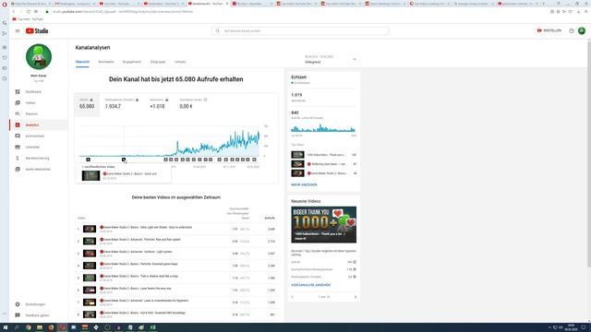The width and height of the screenshot is (591, 332).
Task: Open the account avatar in the top right
Action: pos(582,30)
